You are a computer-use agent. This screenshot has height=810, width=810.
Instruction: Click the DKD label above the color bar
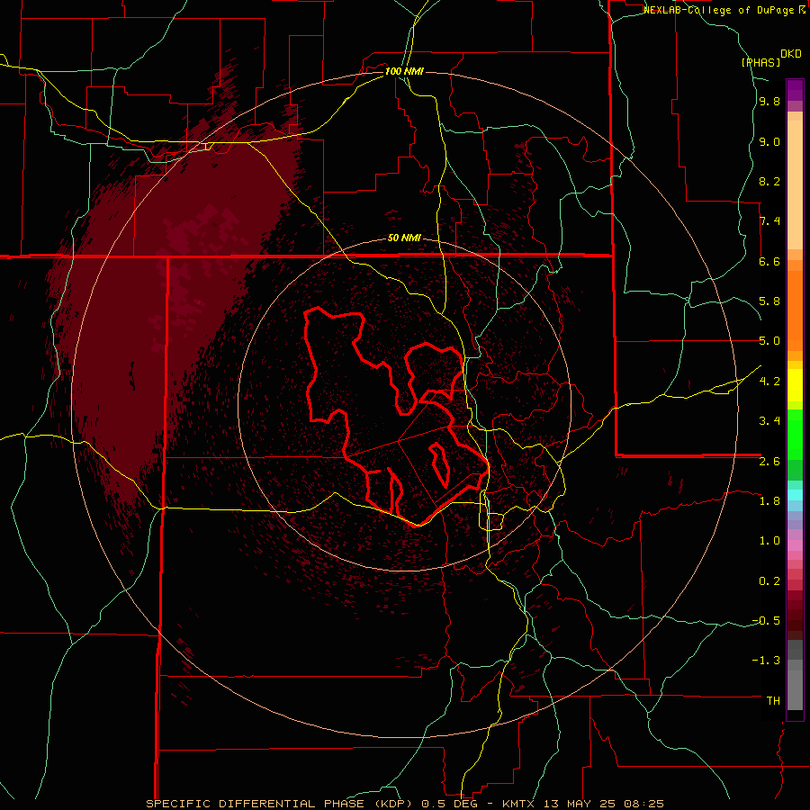click(x=791, y=54)
